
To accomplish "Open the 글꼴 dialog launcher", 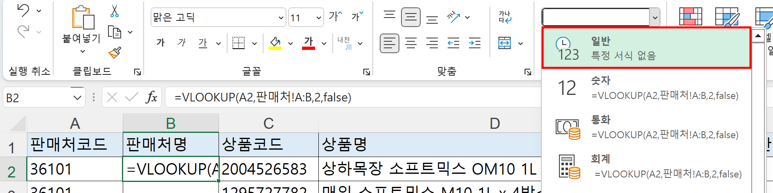I will tap(367, 72).
